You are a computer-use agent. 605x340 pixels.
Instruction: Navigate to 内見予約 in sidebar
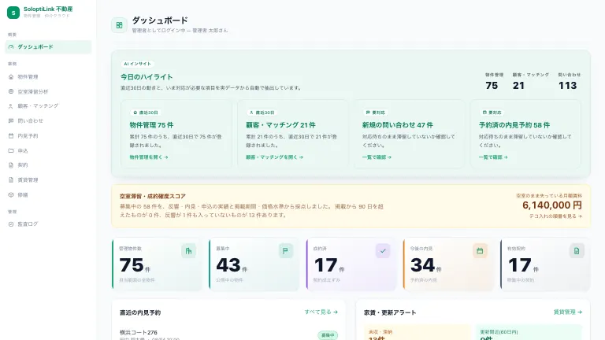pyautogui.click(x=48, y=135)
